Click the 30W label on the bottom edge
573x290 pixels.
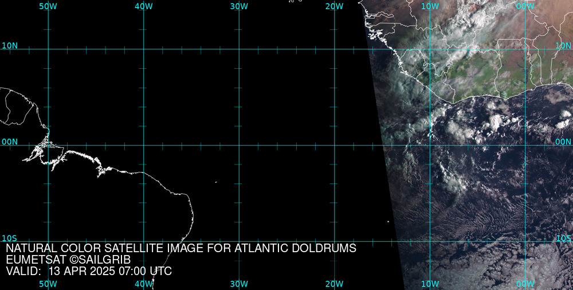[x=239, y=284]
